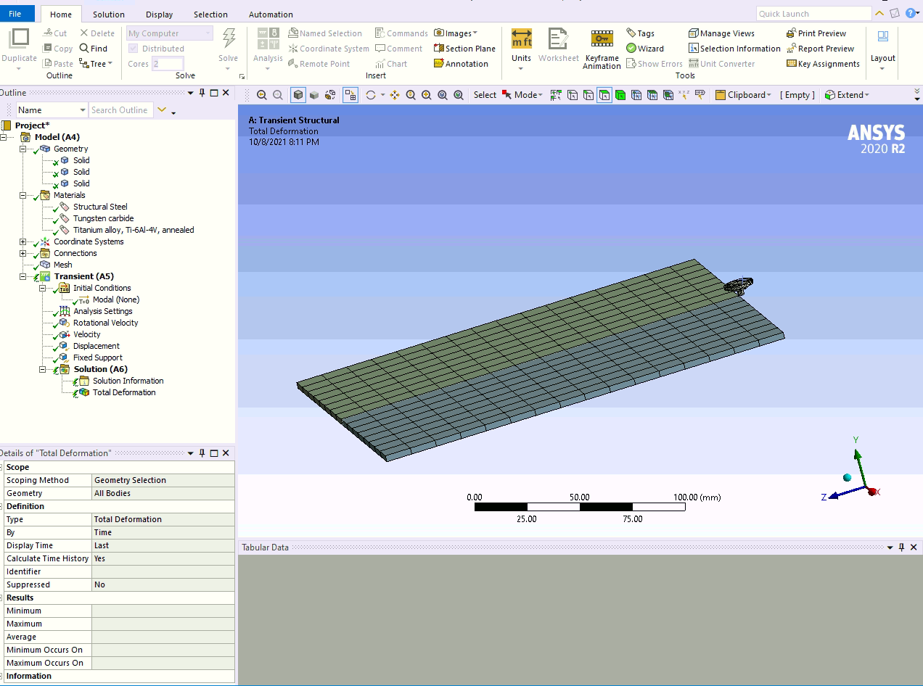
Task: Click the Section Plane icon
Action: click(438, 49)
